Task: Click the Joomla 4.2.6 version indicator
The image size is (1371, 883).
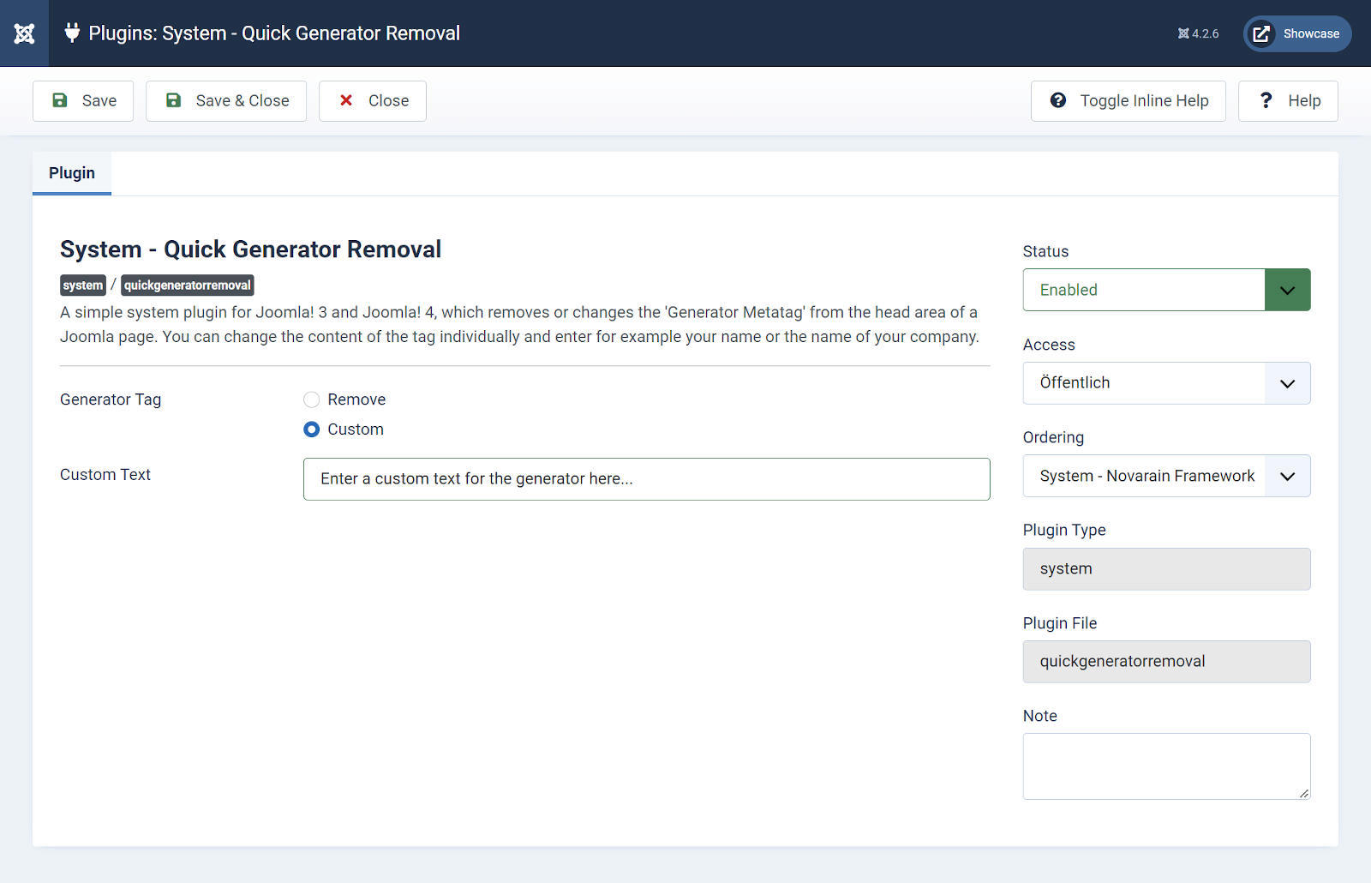Action: tap(1198, 33)
